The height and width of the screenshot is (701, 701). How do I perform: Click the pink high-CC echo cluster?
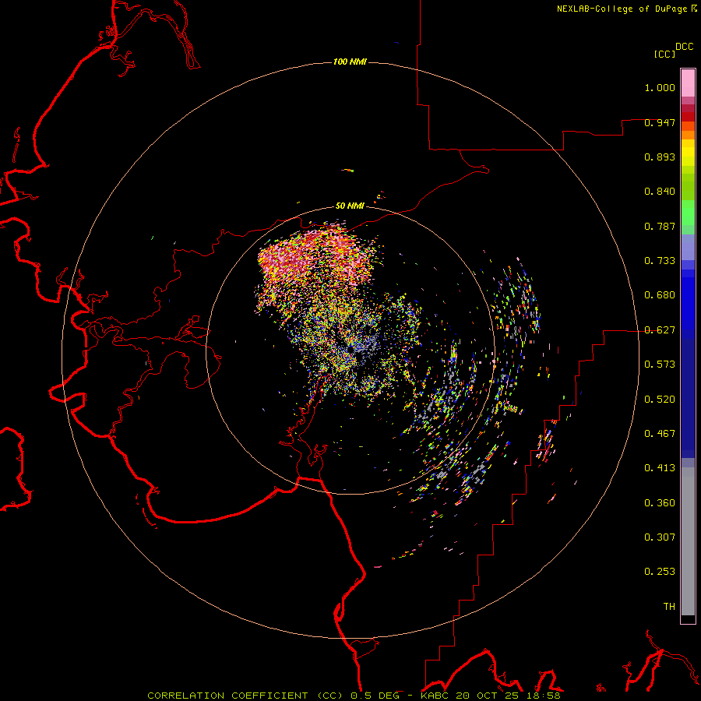315,257
